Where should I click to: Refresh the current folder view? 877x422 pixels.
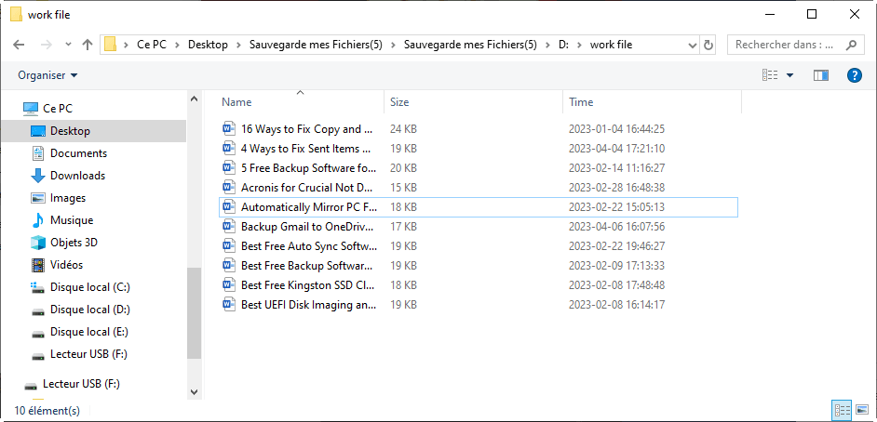coord(708,45)
